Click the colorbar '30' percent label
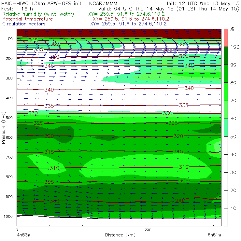The height and width of the screenshot is (241, 241). coord(233,173)
